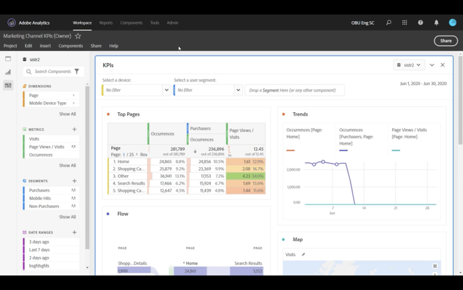Select the Reports tab
The image size is (463, 290).
tap(106, 23)
